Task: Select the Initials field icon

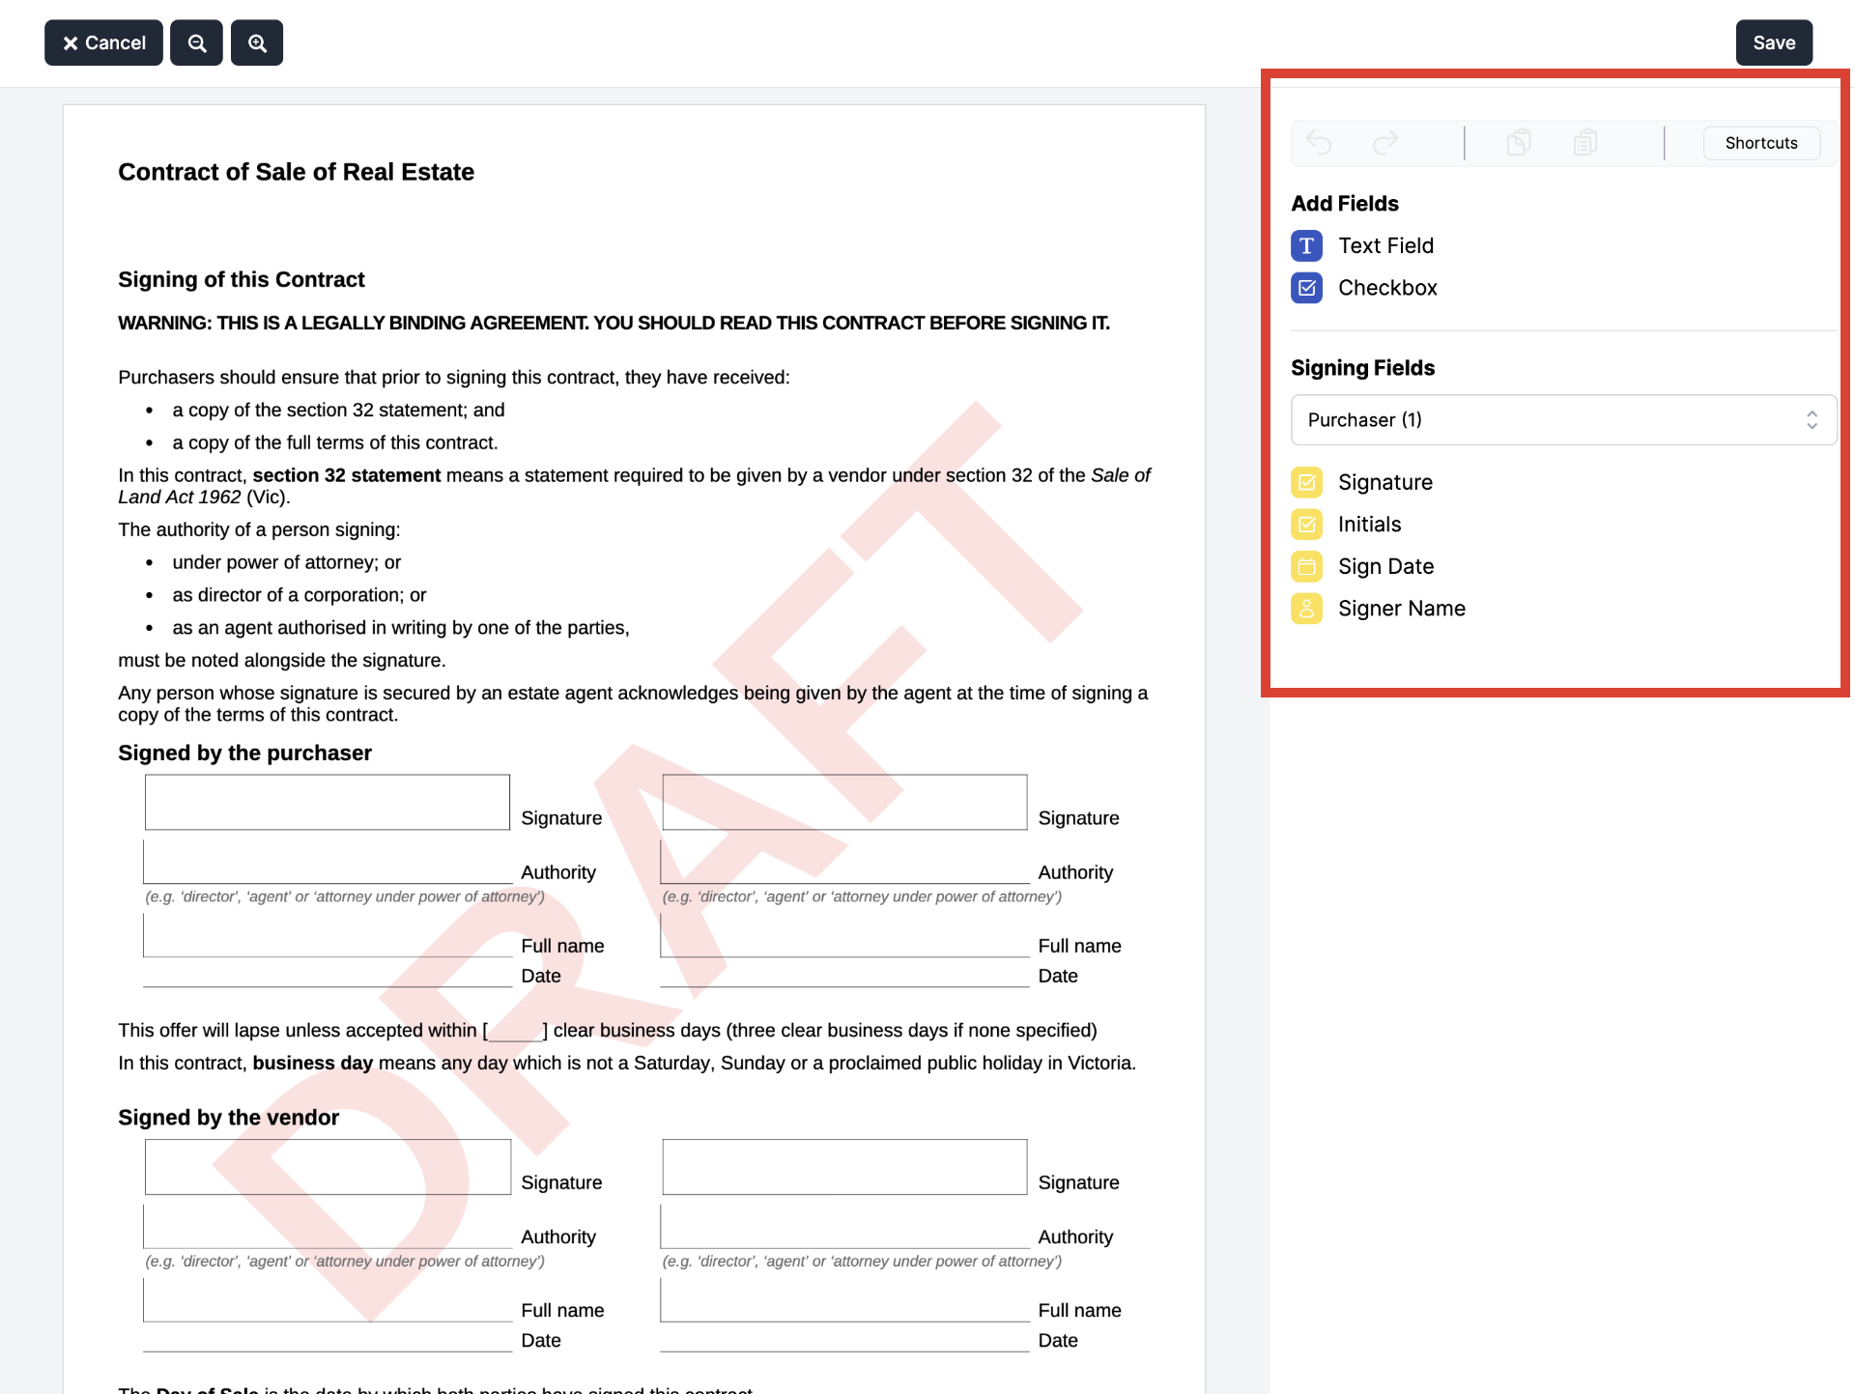Action: 1306,525
